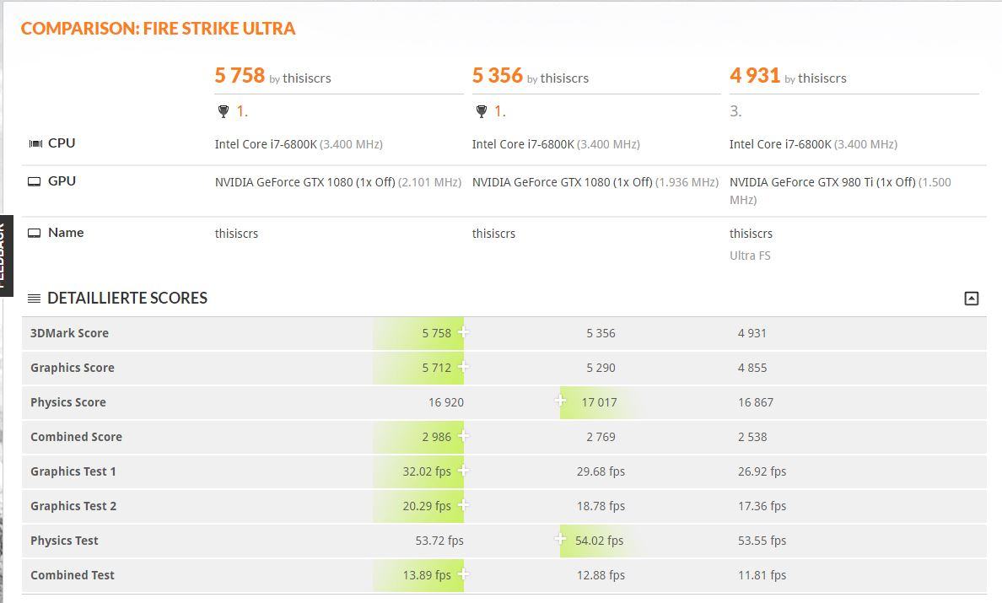1002x603 pixels.
Task: Click the Detaillierte Scores heading
Action: (127, 298)
